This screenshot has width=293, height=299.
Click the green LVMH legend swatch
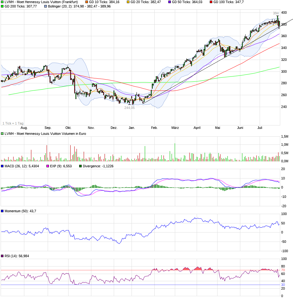(x=2, y=2)
